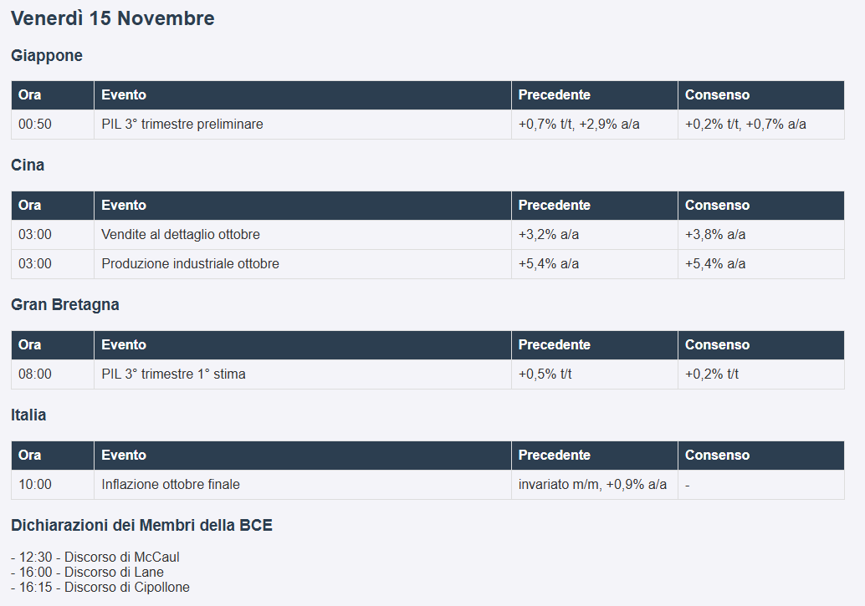Image resolution: width=865 pixels, height=606 pixels.
Task: Select the Cina section heading
Action: tap(28, 165)
